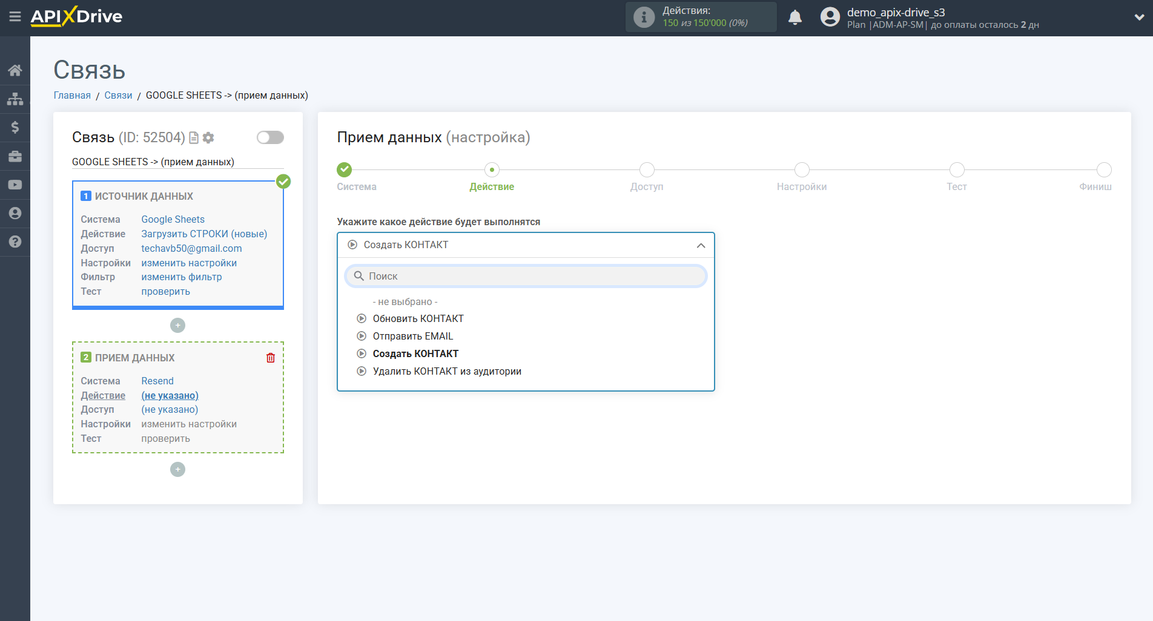Click the help question mark icon
Image resolution: width=1153 pixels, height=621 pixels.
(x=15, y=241)
